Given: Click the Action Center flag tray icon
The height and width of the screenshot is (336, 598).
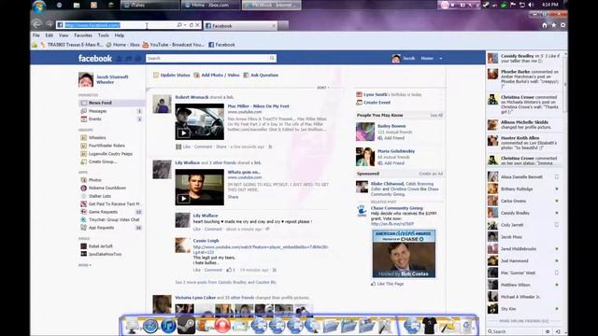Looking at the screenshot, I should click(513, 5).
